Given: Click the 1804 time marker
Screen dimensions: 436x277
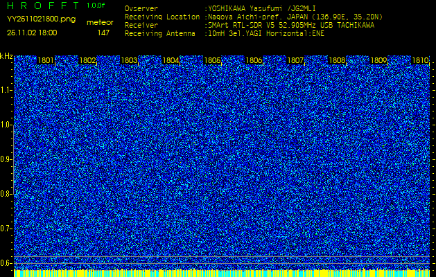Looking at the screenshot, I should tap(171, 60).
